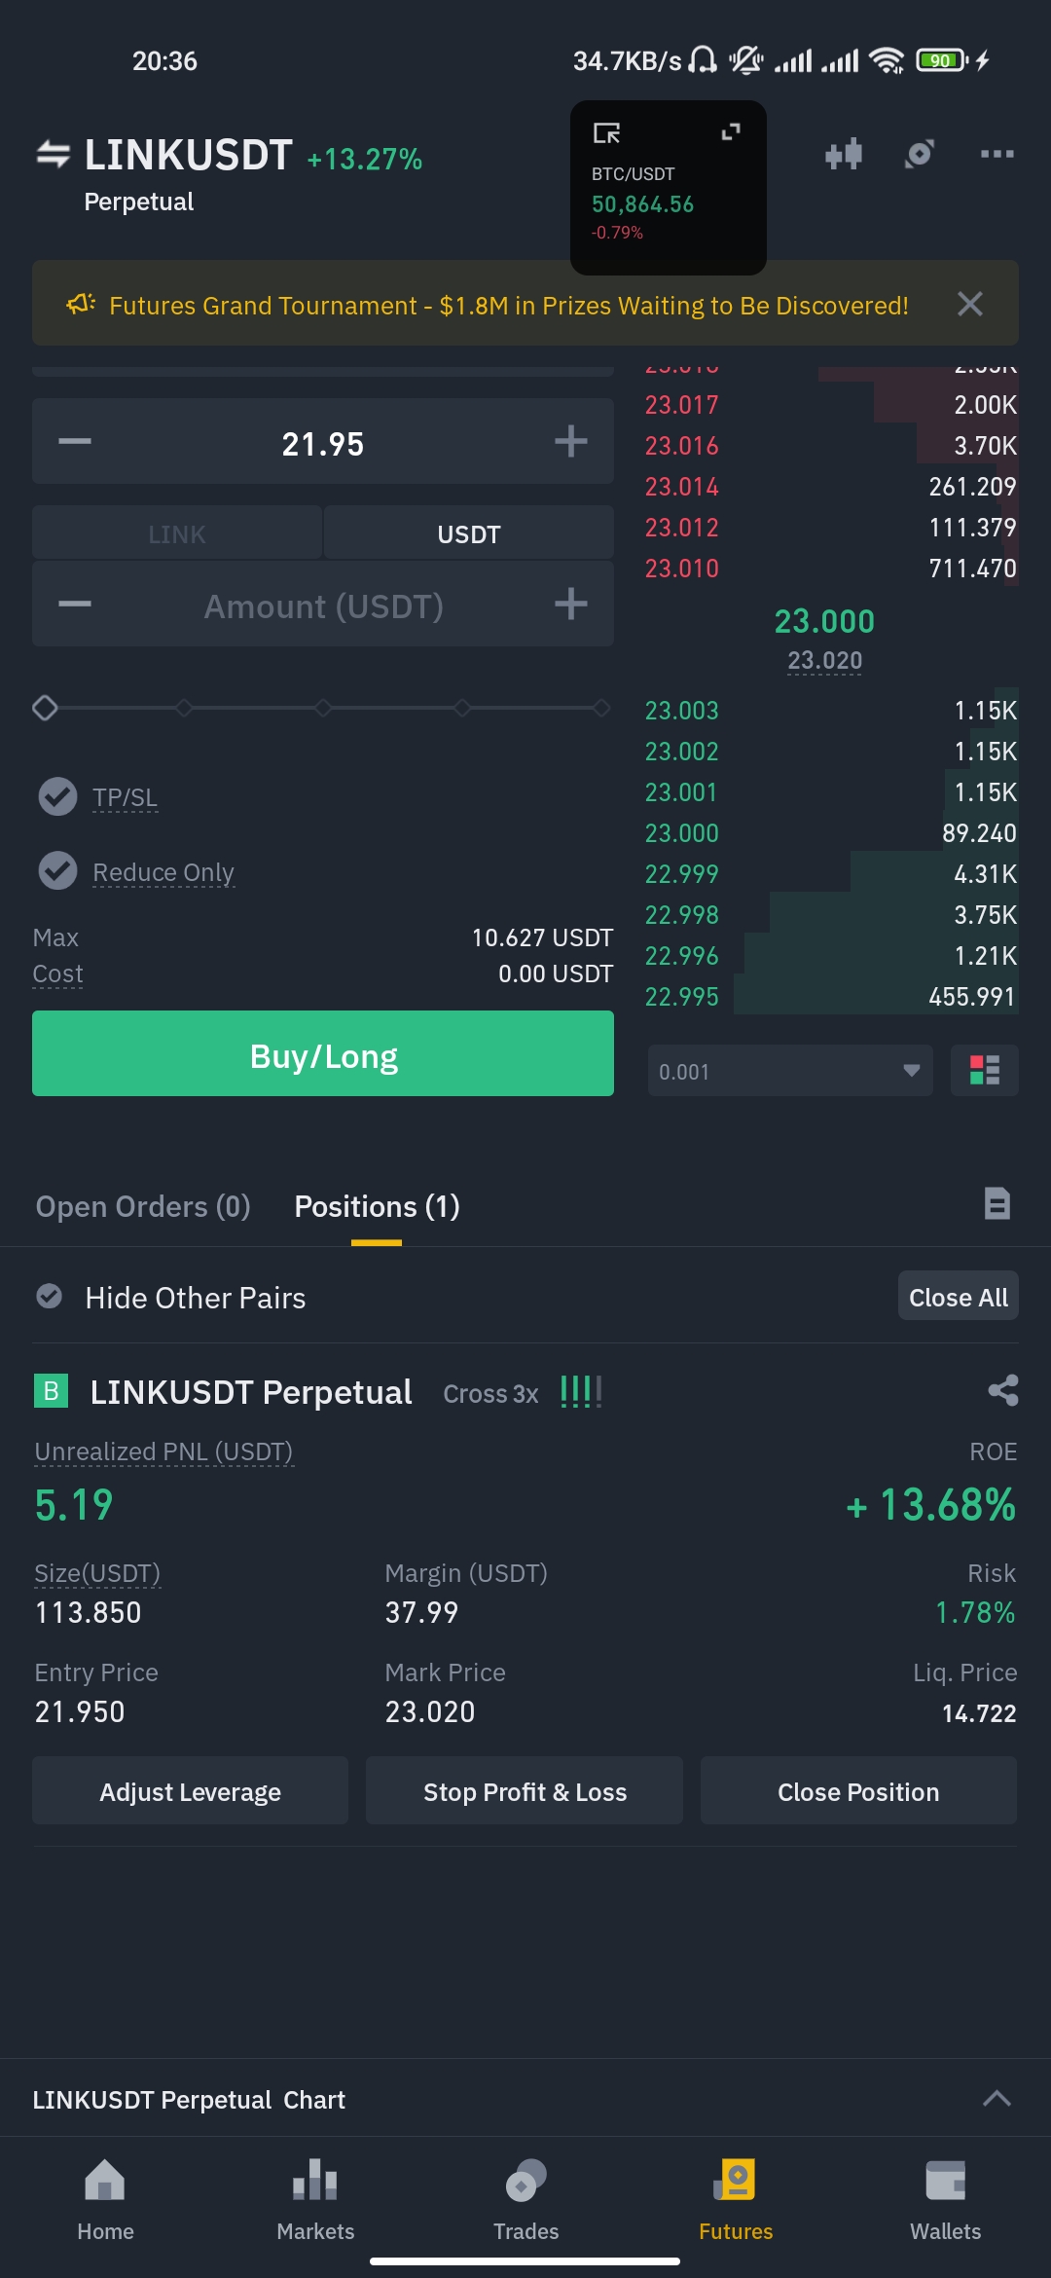Expand the BTC/USDT floating widget
Viewport: 1051px width, 2278px height.
point(730,132)
